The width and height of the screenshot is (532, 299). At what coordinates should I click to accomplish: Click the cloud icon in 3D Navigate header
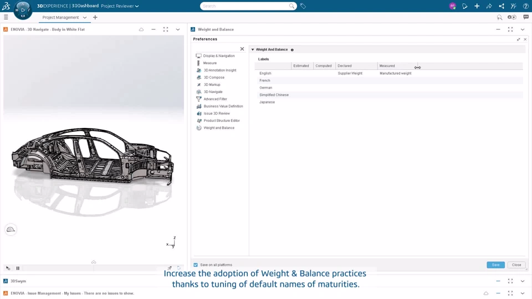[x=141, y=29]
